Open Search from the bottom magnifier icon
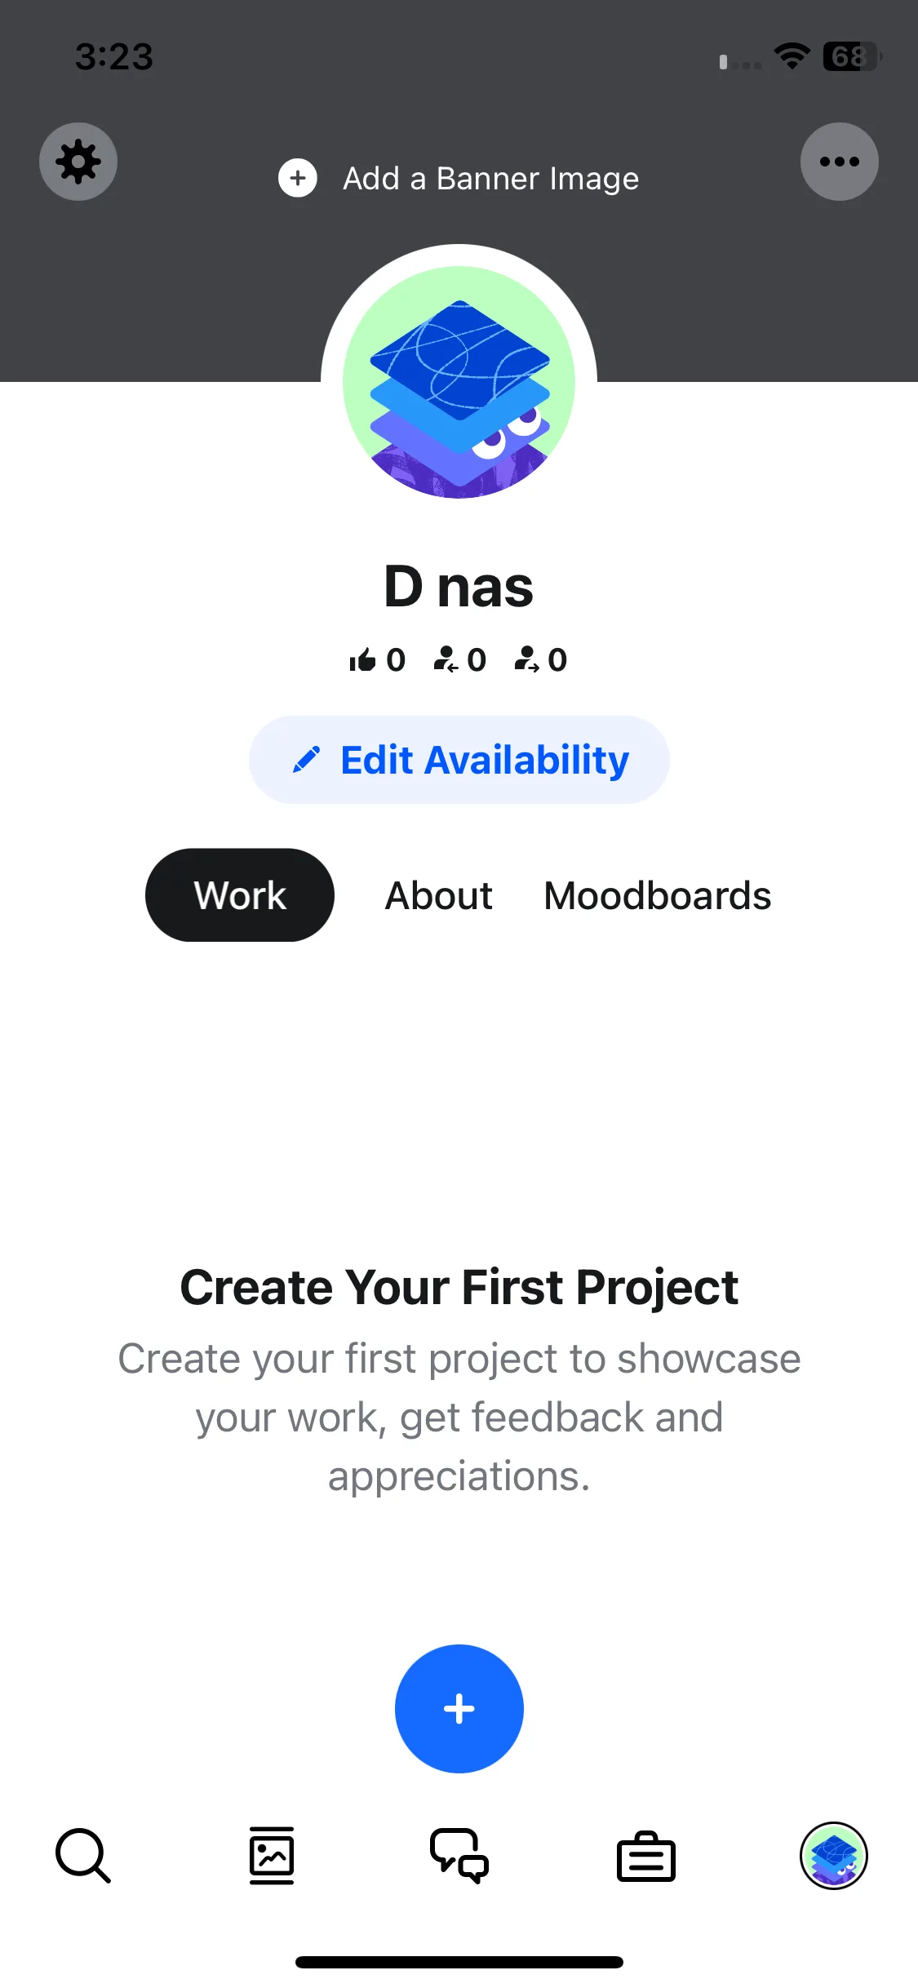 point(82,1856)
